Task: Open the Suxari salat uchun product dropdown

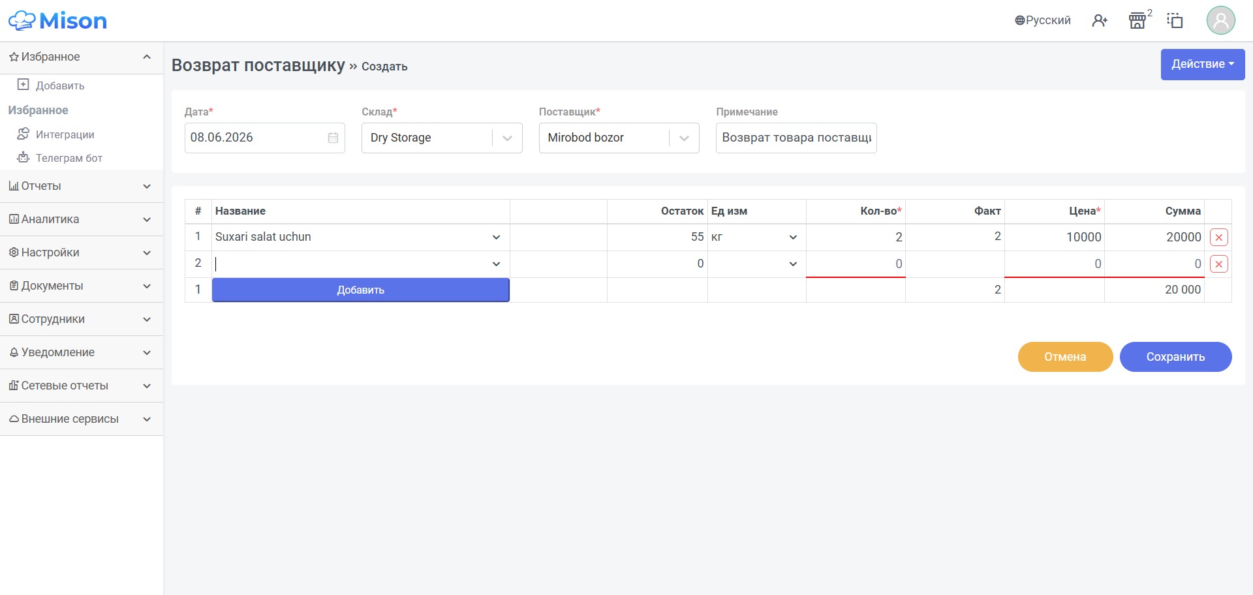Action: (x=360, y=237)
